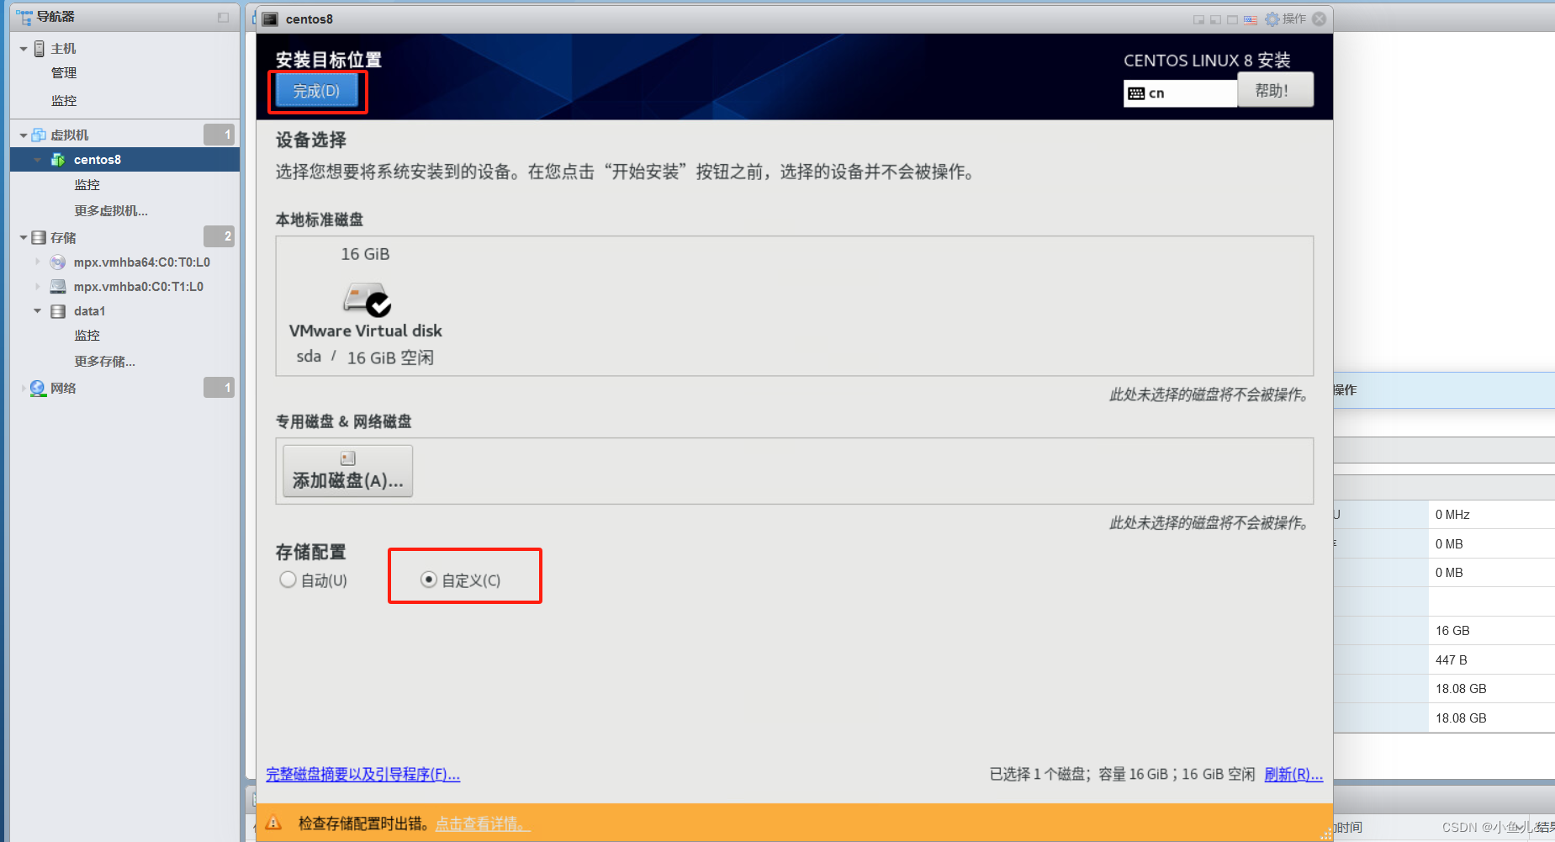
Task: Click the cn keyboard layout field
Action: (1180, 93)
